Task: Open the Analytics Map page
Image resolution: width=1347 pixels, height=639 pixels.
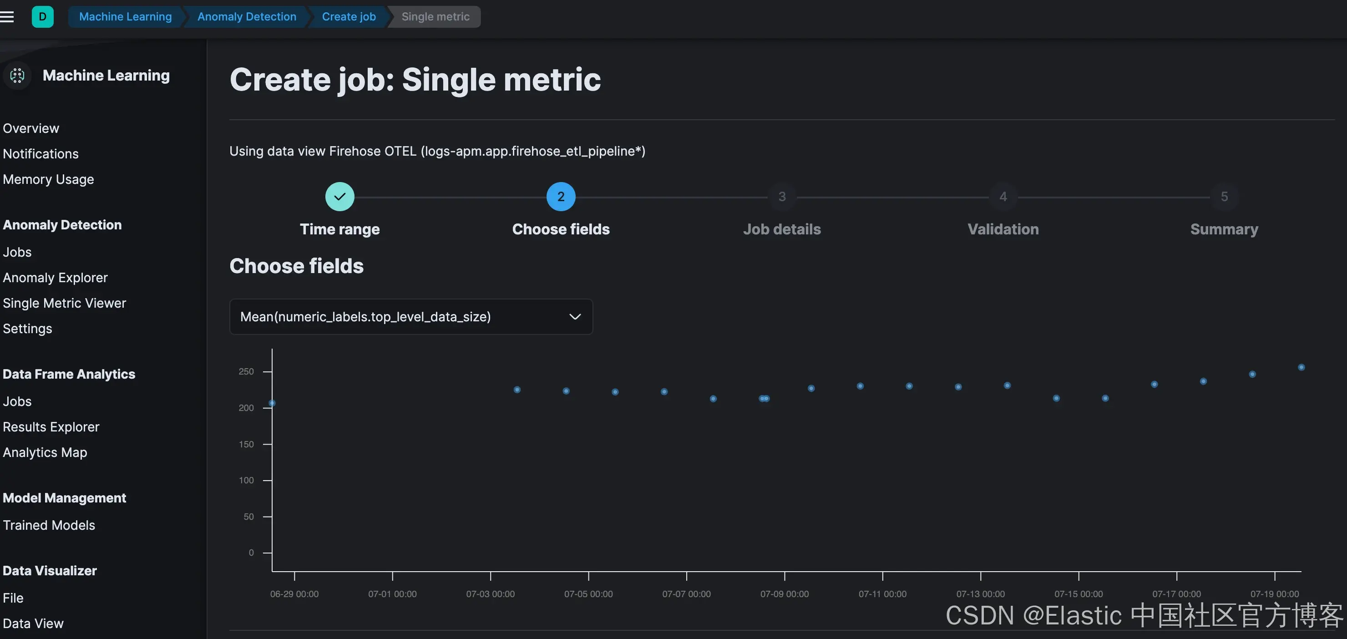Action: pyautogui.click(x=45, y=453)
